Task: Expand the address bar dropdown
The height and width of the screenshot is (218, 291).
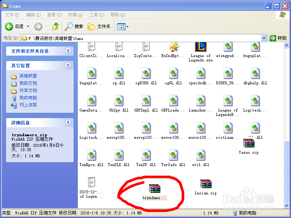Action: (x=264, y=39)
